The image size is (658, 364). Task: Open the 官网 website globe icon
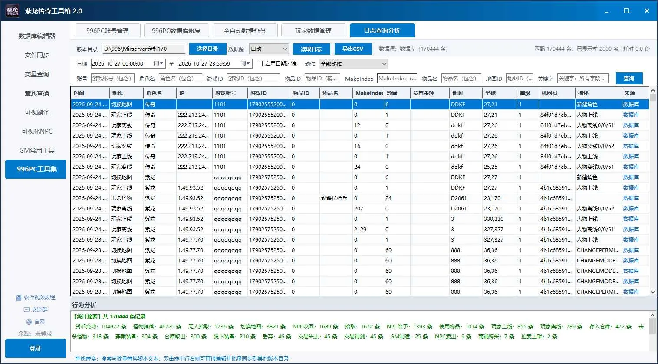click(29, 322)
